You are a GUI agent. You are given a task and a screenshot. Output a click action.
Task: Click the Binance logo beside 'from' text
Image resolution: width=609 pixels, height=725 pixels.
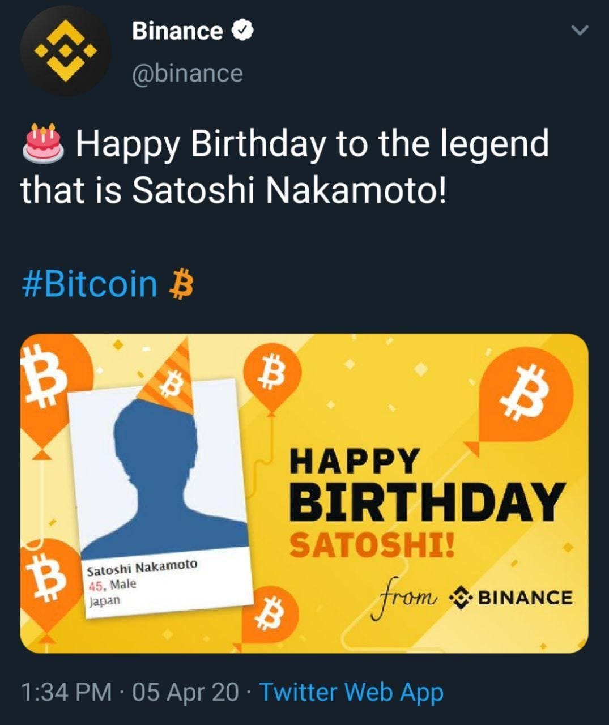click(x=460, y=596)
